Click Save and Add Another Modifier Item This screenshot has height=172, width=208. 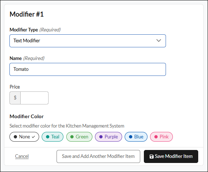(x=98, y=156)
